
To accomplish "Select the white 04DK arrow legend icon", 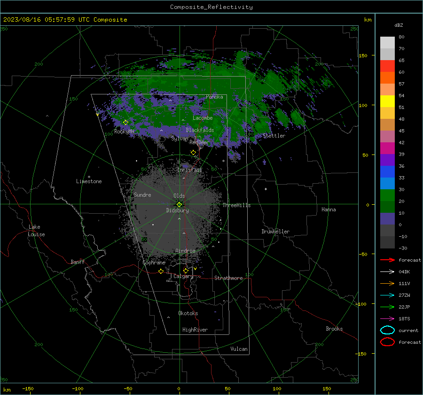I will (387, 271).
